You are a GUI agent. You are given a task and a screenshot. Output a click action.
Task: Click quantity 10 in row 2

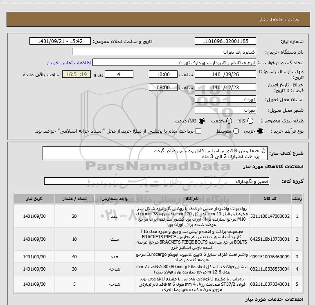pyautogui.click(x=74, y=239)
